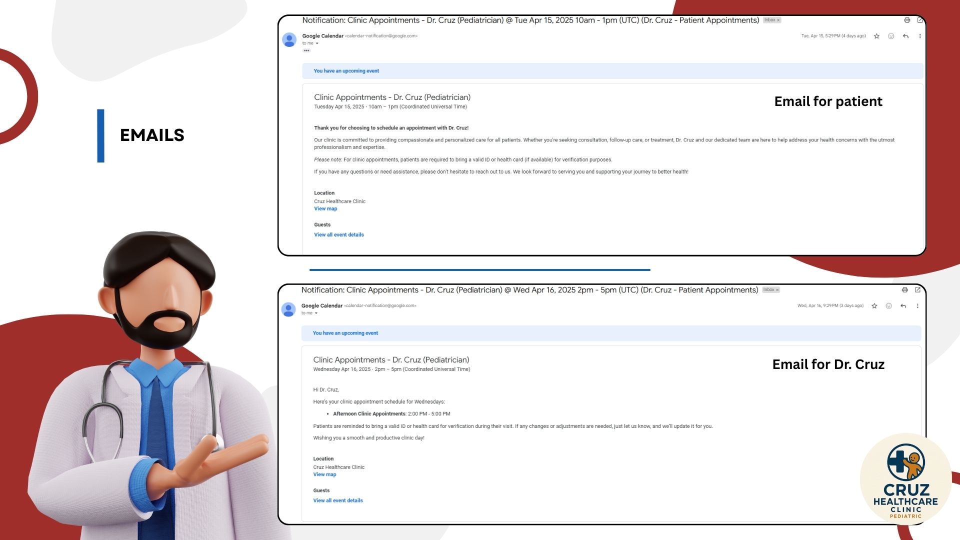Click View map in the patient email
The width and height of the screenshot is (960, 540).
click(325, 208)
